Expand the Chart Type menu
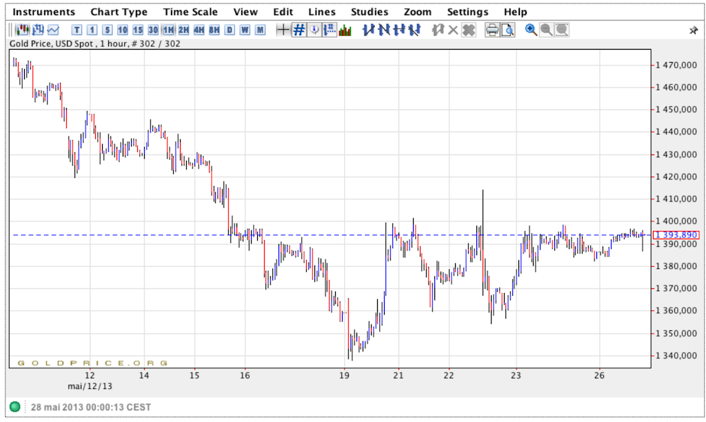706x422 pixels. (119, 12)
